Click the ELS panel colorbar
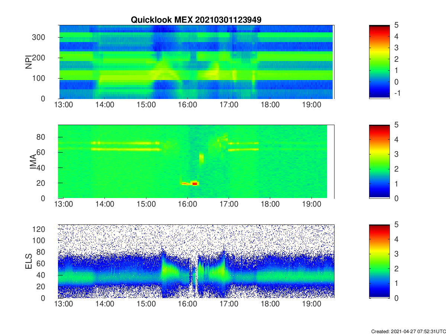 [x=379, y=261]
